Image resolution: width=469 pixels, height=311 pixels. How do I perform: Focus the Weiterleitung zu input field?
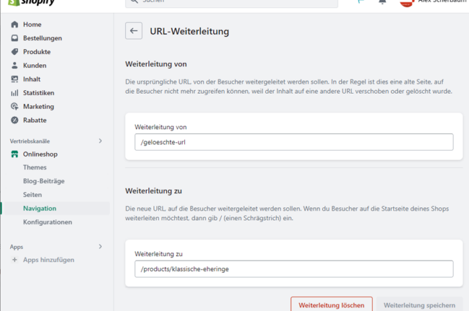point(293,269)
